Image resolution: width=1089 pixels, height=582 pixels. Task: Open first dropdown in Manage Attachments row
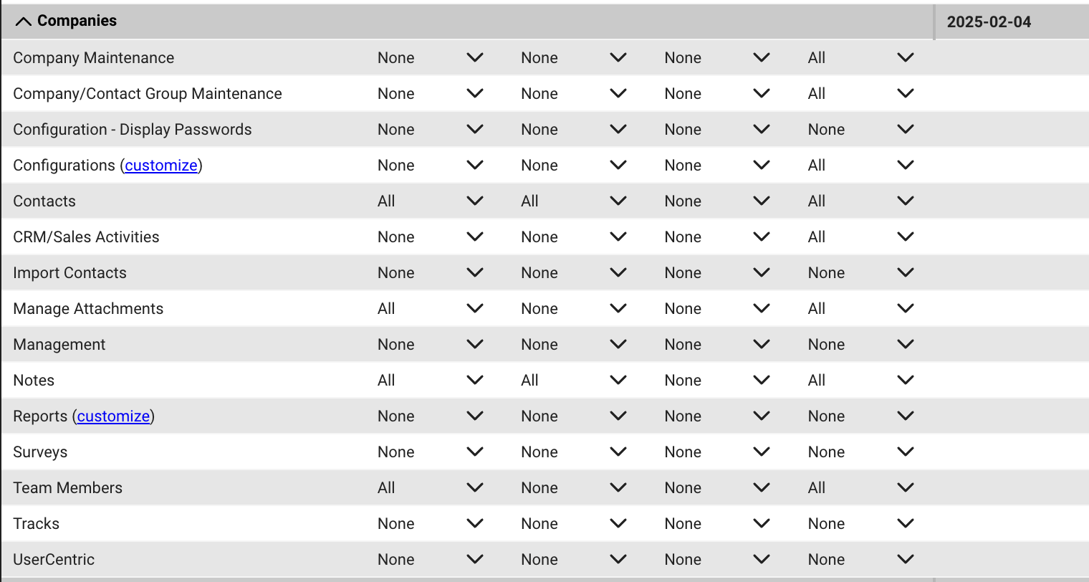(x=430, y=309)
